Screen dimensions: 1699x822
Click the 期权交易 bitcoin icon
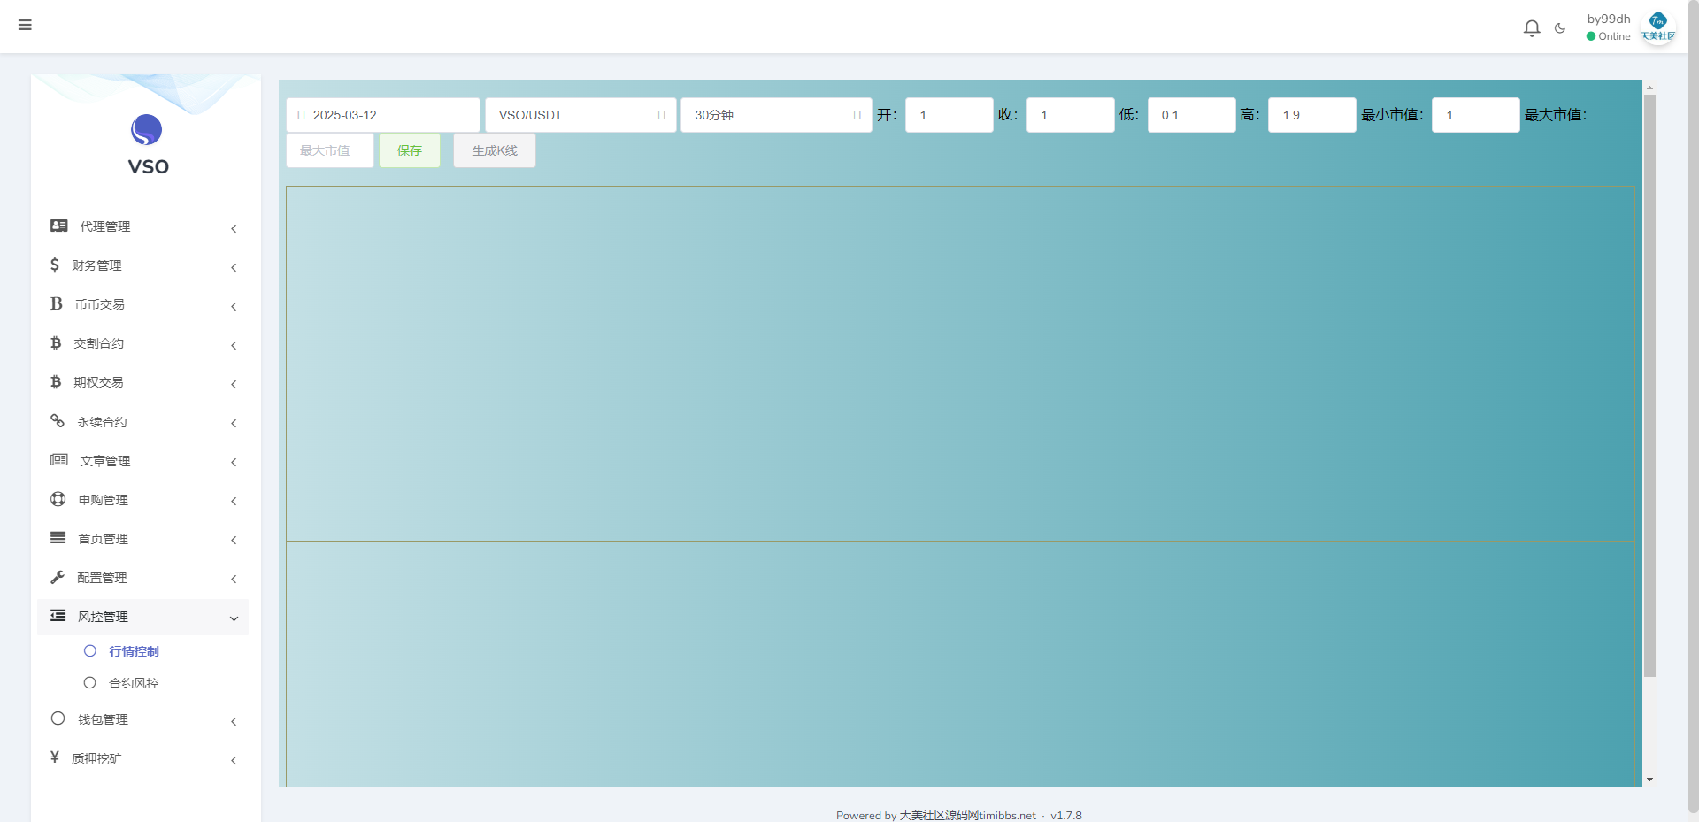[x=56, y=381]
